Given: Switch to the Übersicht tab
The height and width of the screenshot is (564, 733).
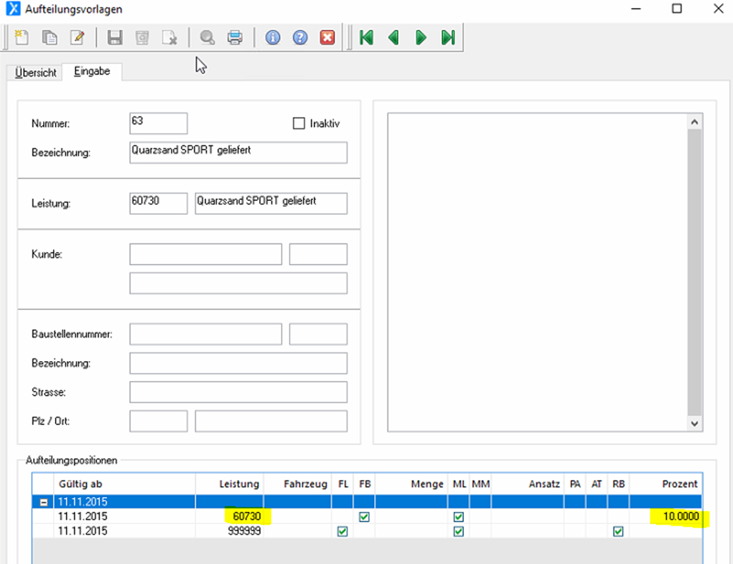Looking at the screenshot, I should point(36,73).
